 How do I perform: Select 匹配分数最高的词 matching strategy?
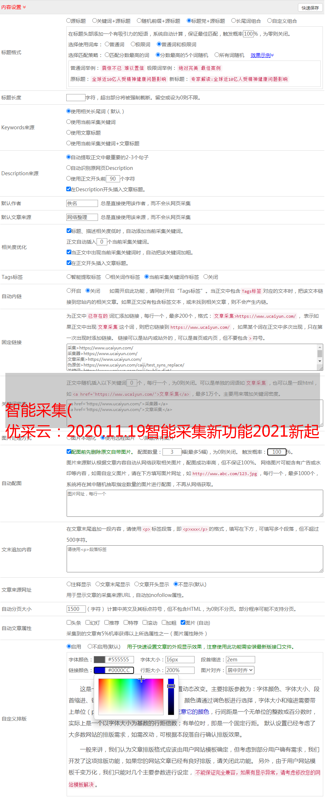(107, 55)
